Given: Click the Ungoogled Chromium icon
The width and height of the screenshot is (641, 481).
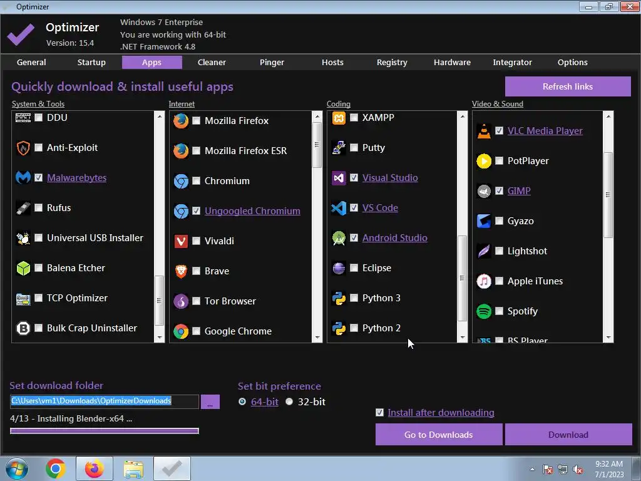Looking at the screenshot, I should [x=181, y=211].
